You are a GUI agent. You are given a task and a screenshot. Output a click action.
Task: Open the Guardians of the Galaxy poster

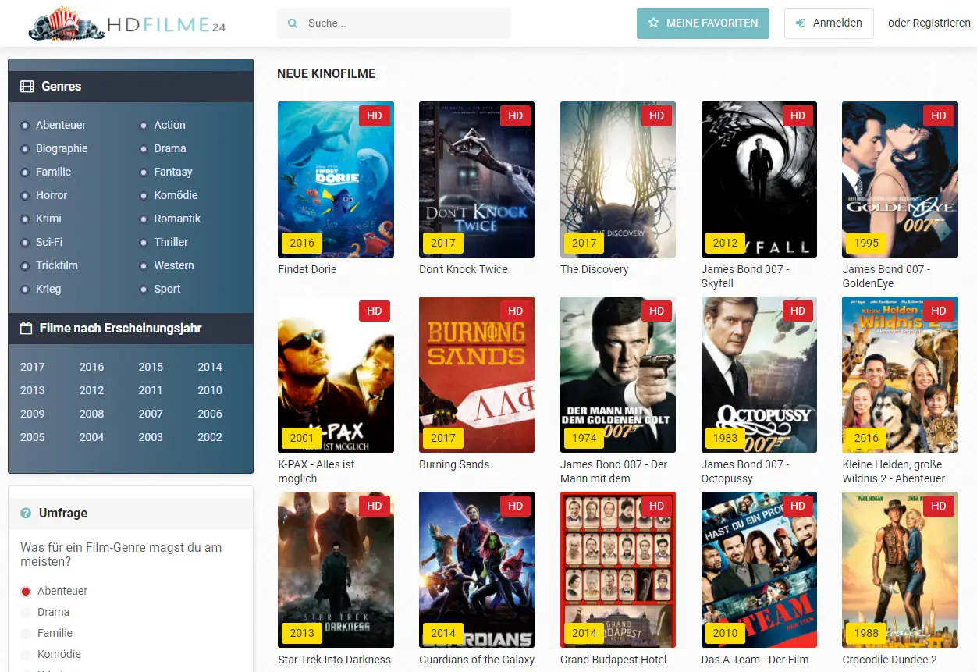[477, 570]
